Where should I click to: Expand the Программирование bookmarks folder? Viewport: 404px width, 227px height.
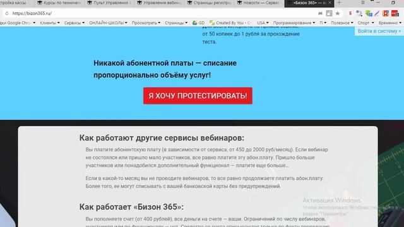294,23
